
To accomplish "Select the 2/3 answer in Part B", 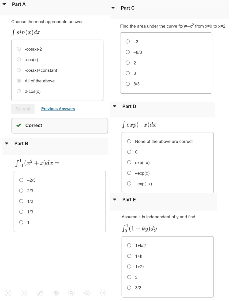I will (21, 190).
